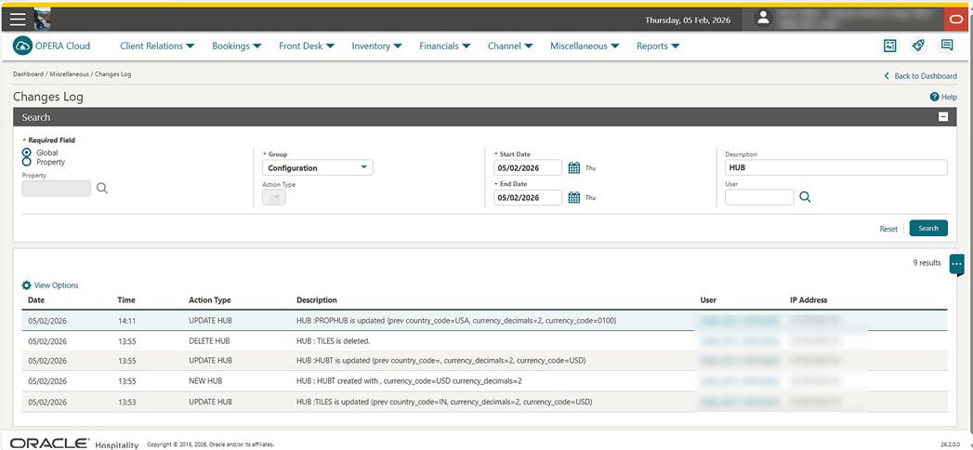Sort by the Action Type column header
Image resolution: width=973 pixels, height=450 pixels.
(x=210, y=299)
